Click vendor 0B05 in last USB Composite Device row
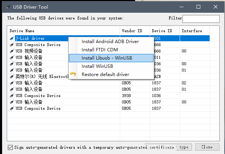The image size is (225, 154). 126,108
